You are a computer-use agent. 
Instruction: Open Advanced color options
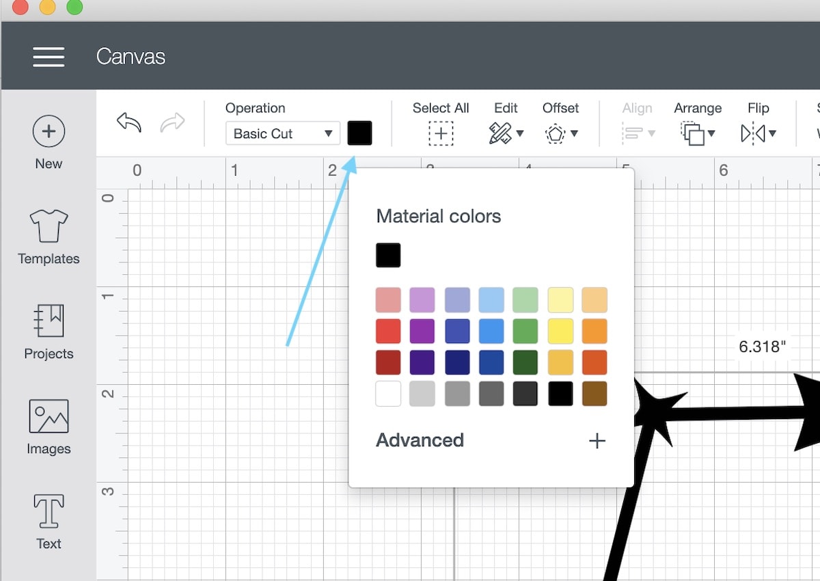pyautogui.click(x=420, y=440)
